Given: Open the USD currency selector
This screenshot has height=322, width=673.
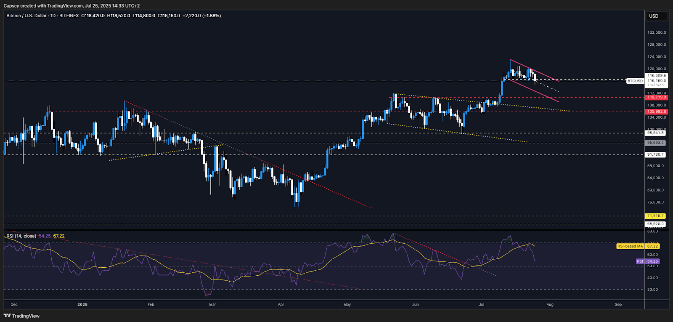Looking at the screenshot, I should [x=656, y=16].
